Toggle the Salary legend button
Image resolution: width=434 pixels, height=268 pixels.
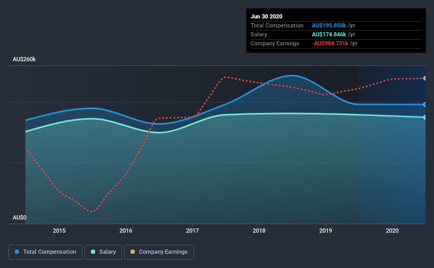click(x=103, y=252)
